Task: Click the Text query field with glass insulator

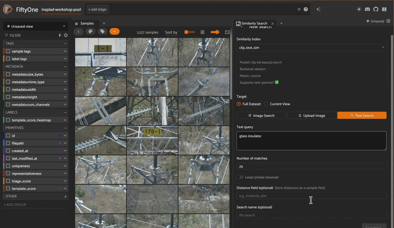Action: point(311,141)
